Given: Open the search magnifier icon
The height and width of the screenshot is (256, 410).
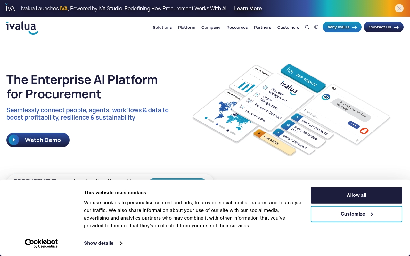Looking at the screenshot, I should click(x=307, y=27).
